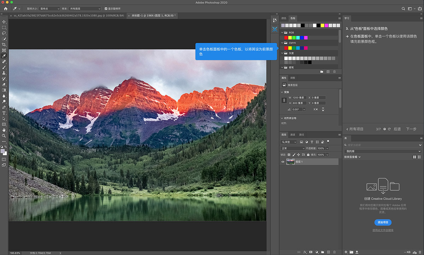Select the Blur tool
The image size is (424, 255).
pos(4,96)
